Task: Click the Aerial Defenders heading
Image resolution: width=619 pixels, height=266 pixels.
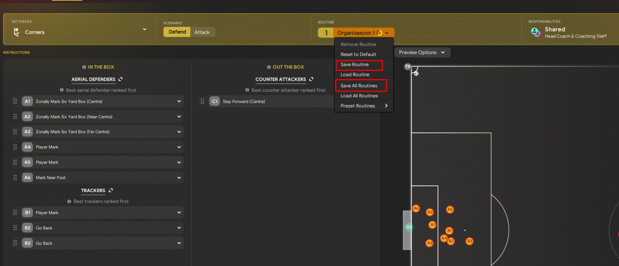Action: 93,79
